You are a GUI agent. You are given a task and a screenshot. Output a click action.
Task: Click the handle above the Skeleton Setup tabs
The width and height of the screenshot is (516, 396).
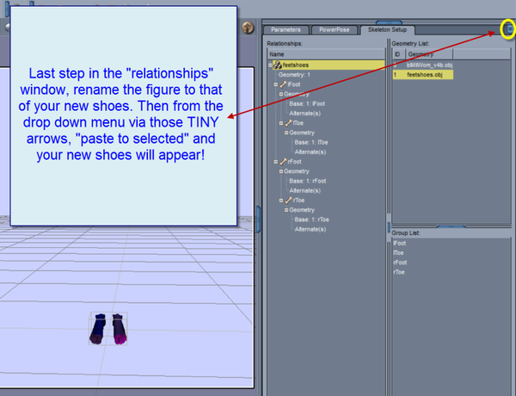pos(389,22)
